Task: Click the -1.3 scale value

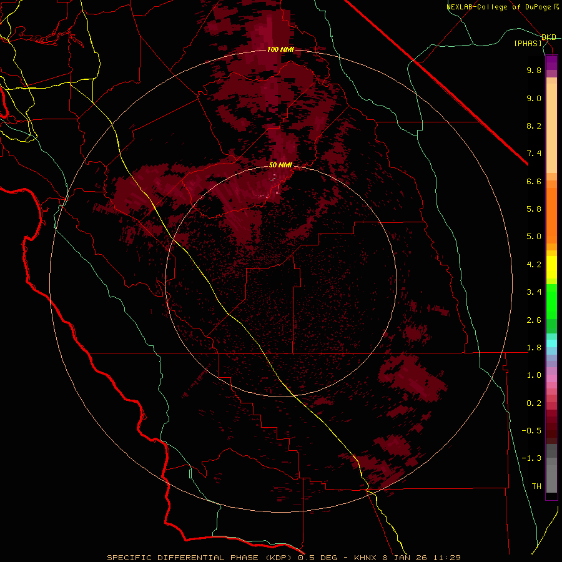Action: point(531,458)
